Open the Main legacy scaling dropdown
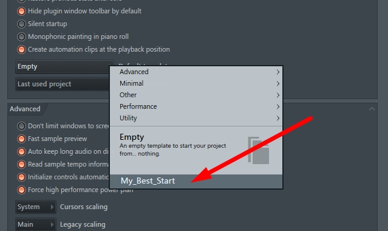 [36, 224]
